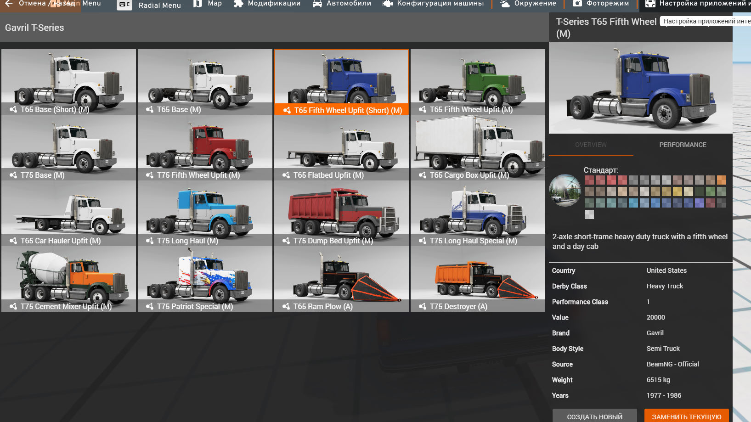Click the T-Series T65 Fifth Wheel title text
Image resolution: width=751 pixels, height=422 pixels.
pos(606,22)
